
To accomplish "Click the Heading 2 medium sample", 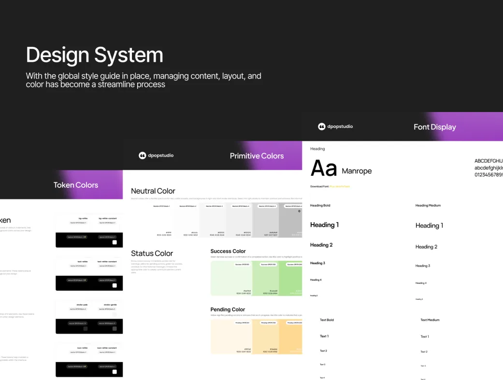I will point(426,247).
